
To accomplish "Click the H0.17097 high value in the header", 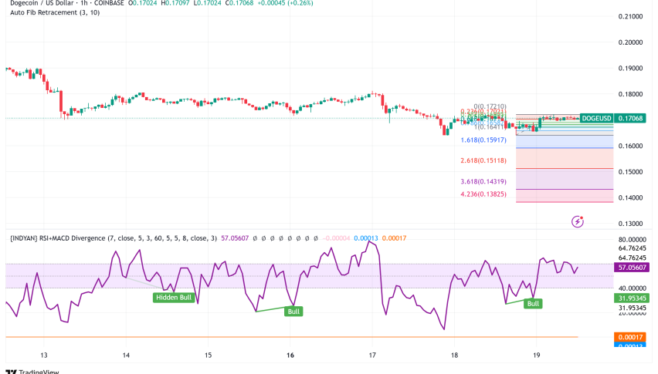I will point(175,3).
